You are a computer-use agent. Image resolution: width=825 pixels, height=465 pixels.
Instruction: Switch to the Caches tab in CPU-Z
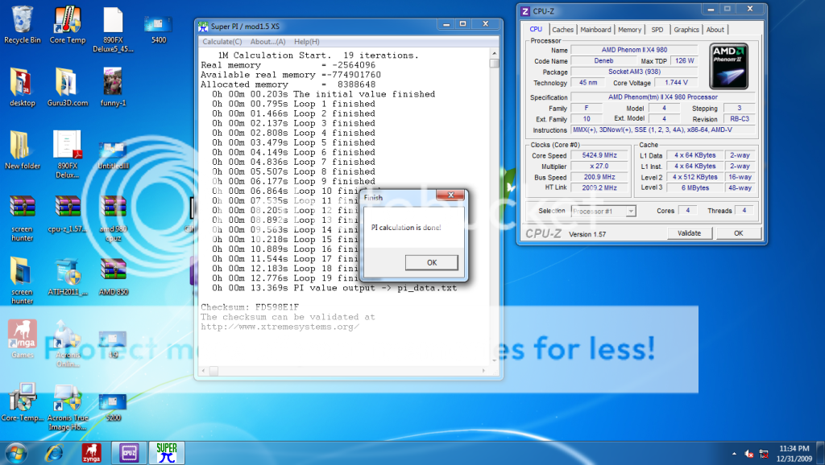[x=562, y=30]
